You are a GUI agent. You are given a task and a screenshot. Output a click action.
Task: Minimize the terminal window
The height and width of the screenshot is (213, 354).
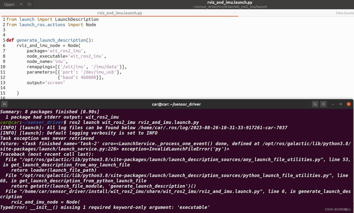pyautogui.click(x=333, y=104)
